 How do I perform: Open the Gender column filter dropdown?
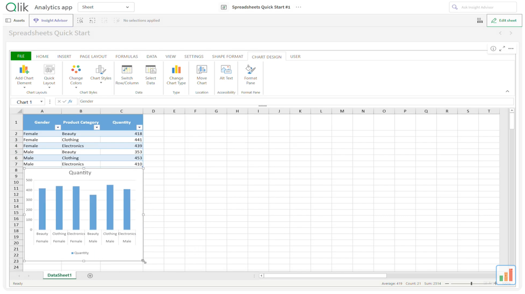point(58,127)
